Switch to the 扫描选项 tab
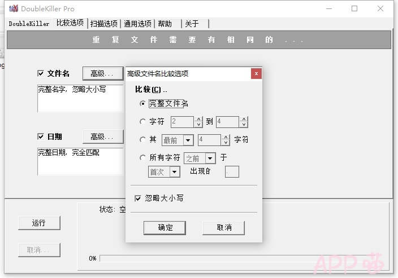Image resolution: width=398 pixels, height=278 pixels. tap(104, 24)
